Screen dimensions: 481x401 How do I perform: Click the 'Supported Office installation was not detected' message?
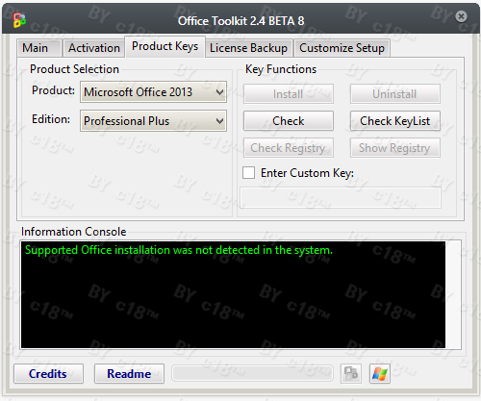[179, 250]
